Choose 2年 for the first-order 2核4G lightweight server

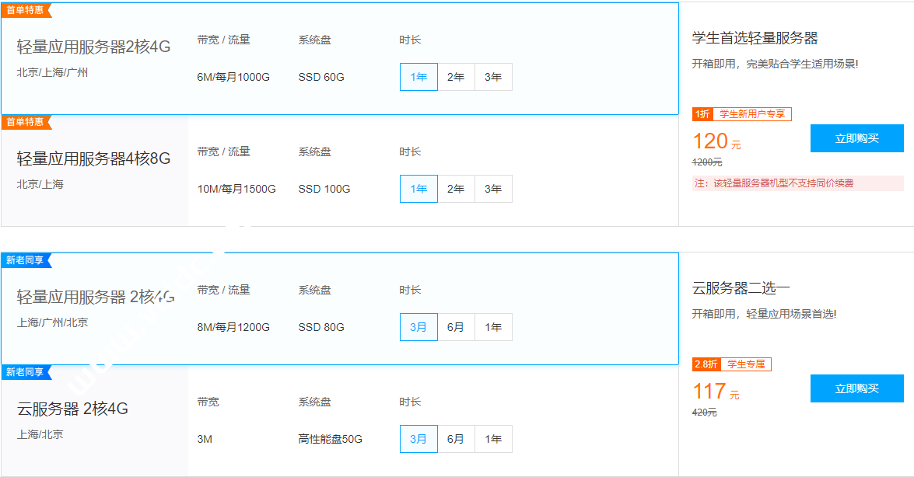click(x=456, y=77)
